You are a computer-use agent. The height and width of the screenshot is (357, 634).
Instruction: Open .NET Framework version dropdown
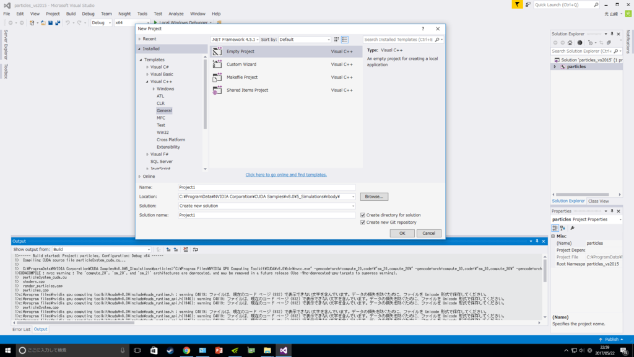(x=235, y=40)
